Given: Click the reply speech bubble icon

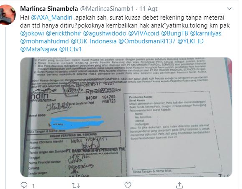Looking at the screenshot, I should click(x=24, y=185).
